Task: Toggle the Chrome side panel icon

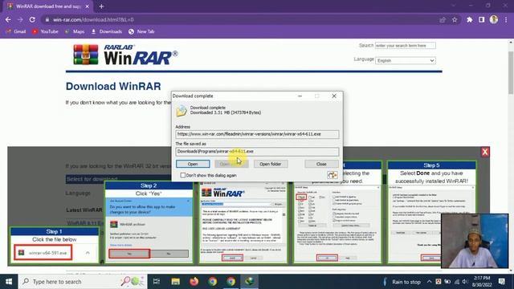Action: point(482,19)
